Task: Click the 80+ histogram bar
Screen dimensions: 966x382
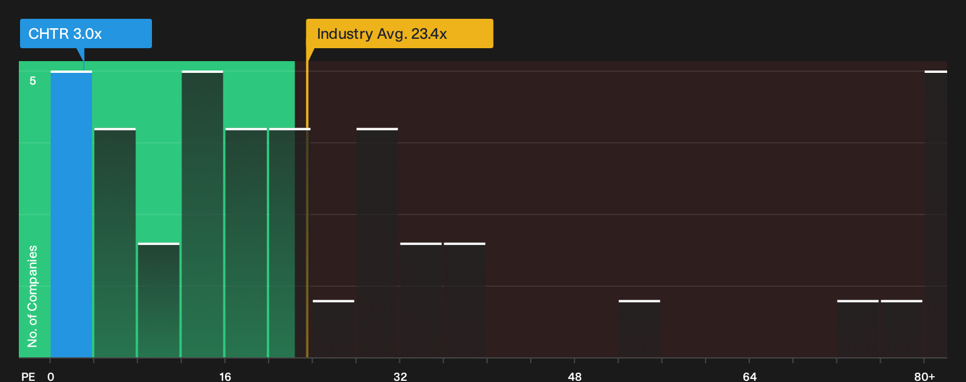Action: [935, 214]
